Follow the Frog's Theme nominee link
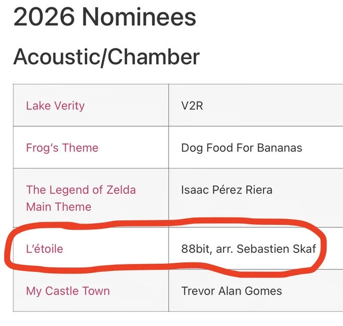Image resolution: width=343 pixels, height=326 pixels. pos(62,148)
